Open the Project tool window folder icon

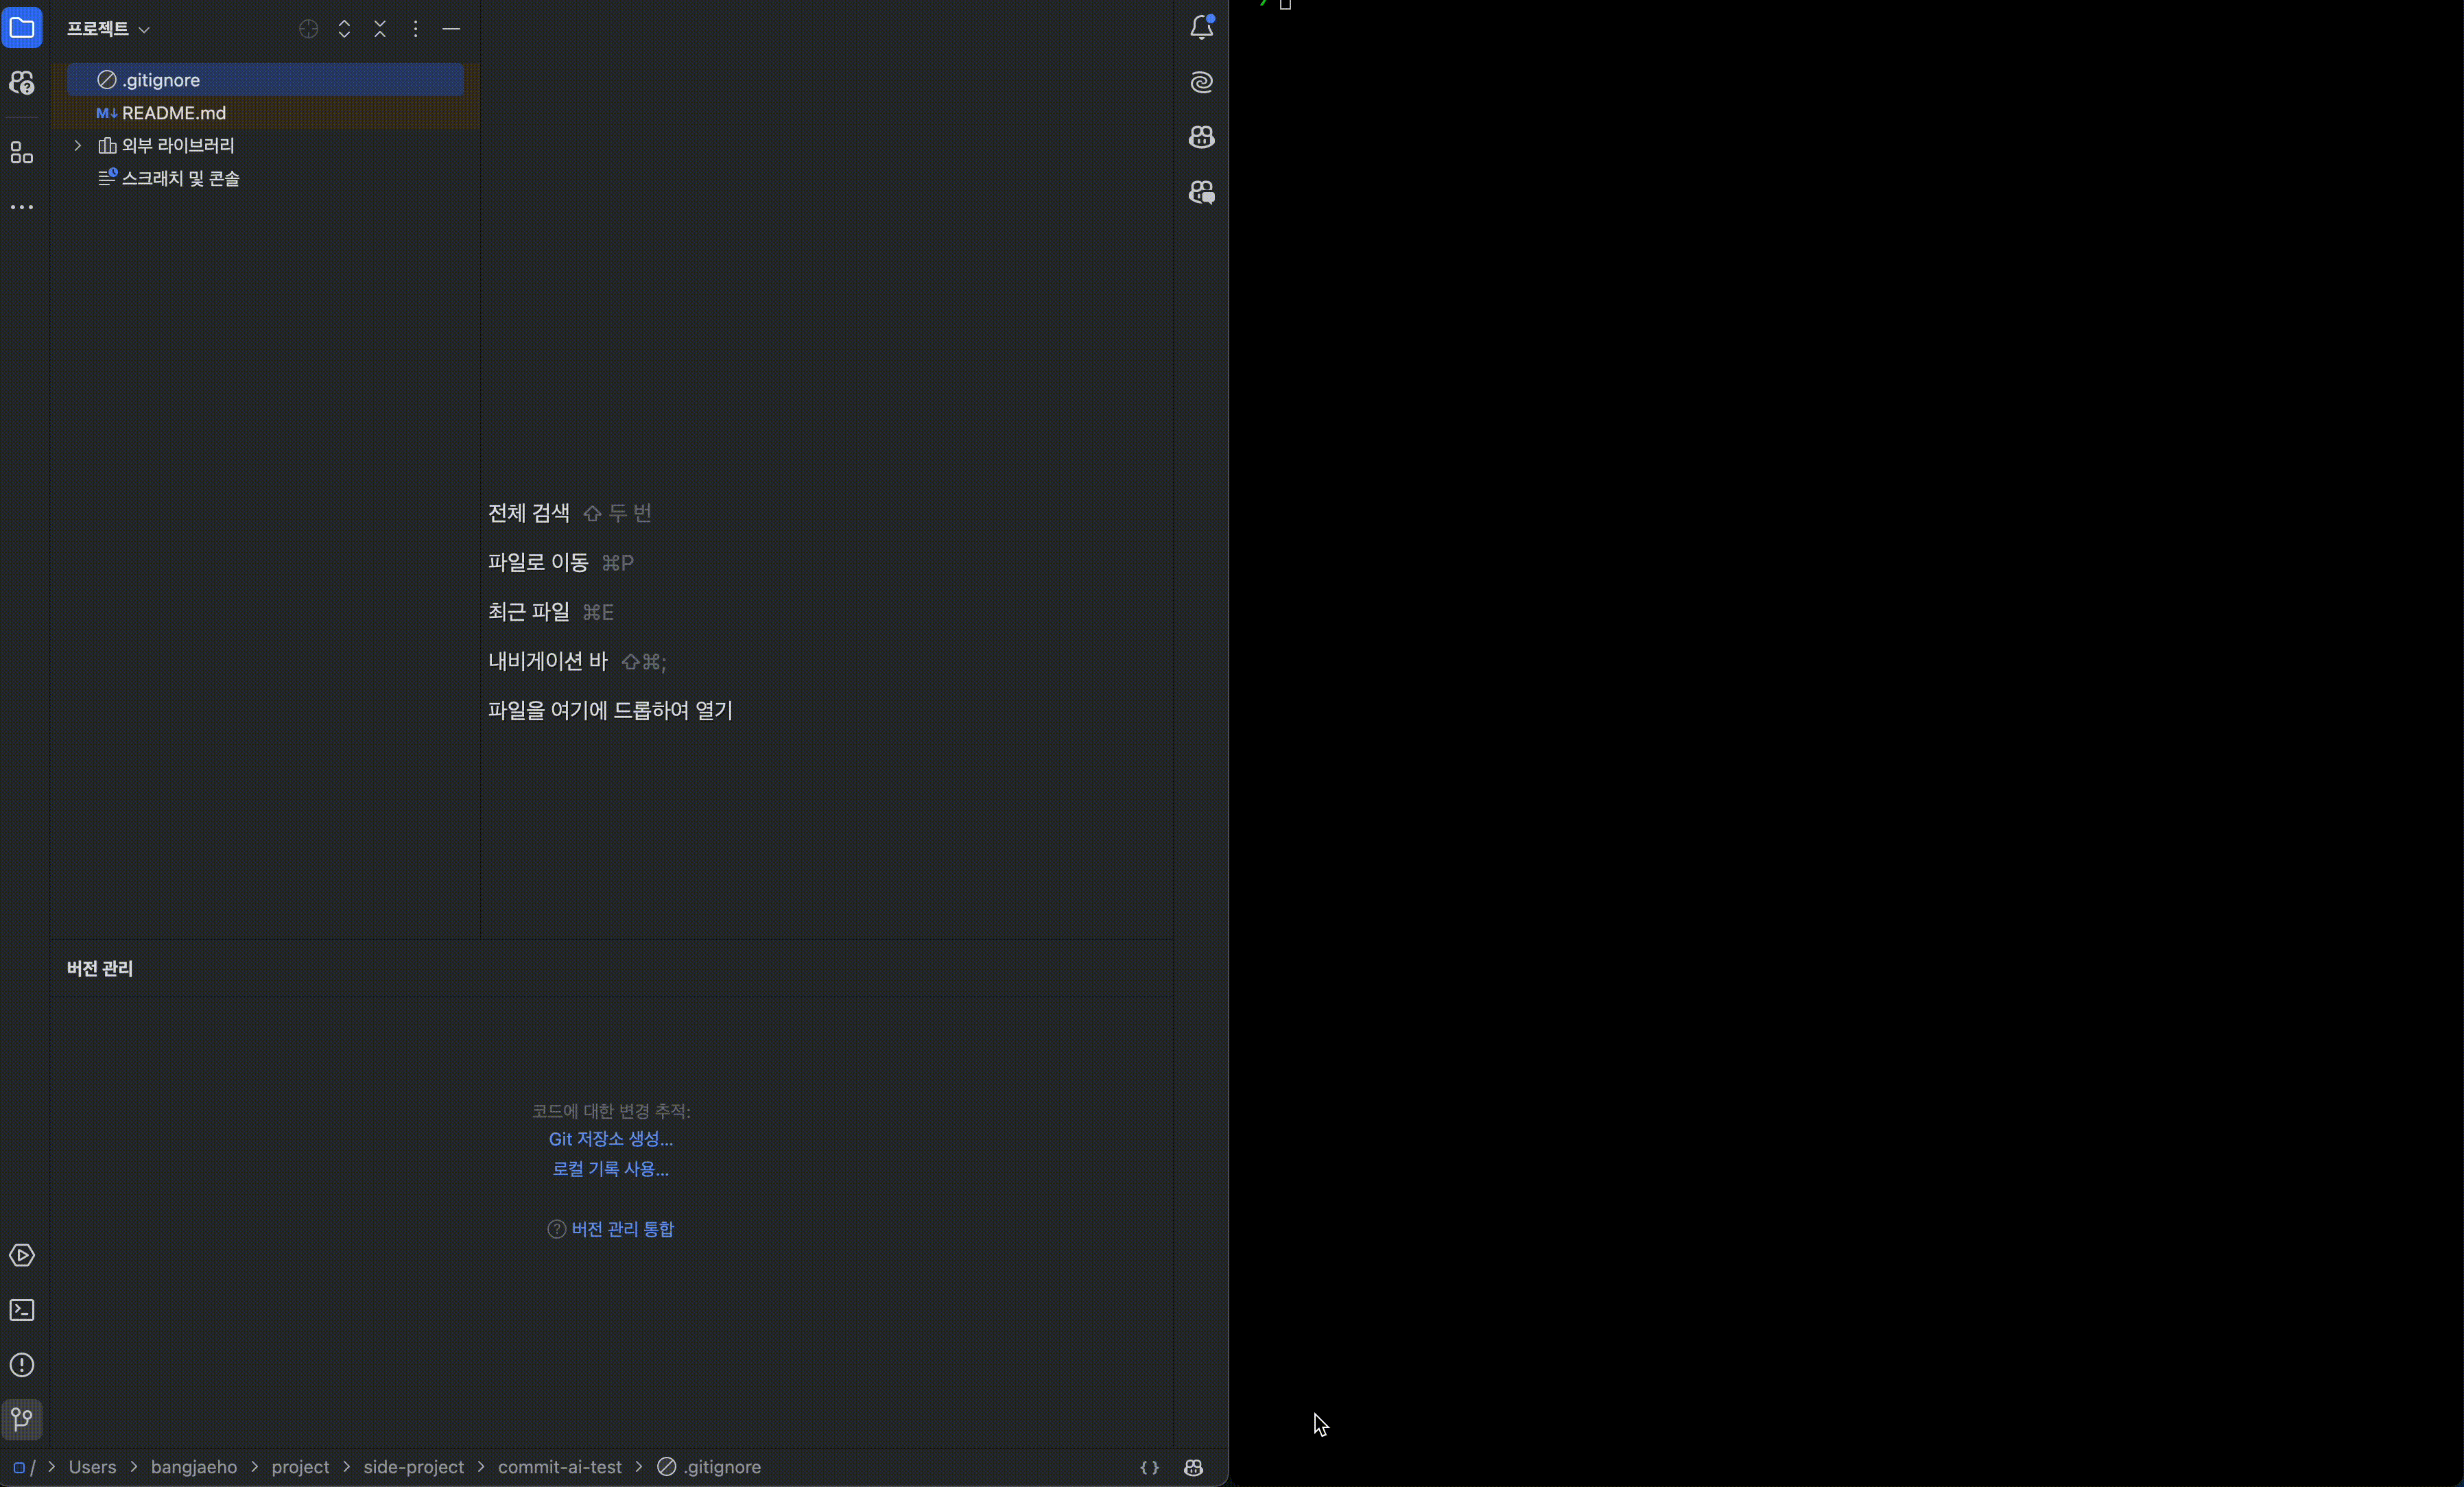[22, 28]
